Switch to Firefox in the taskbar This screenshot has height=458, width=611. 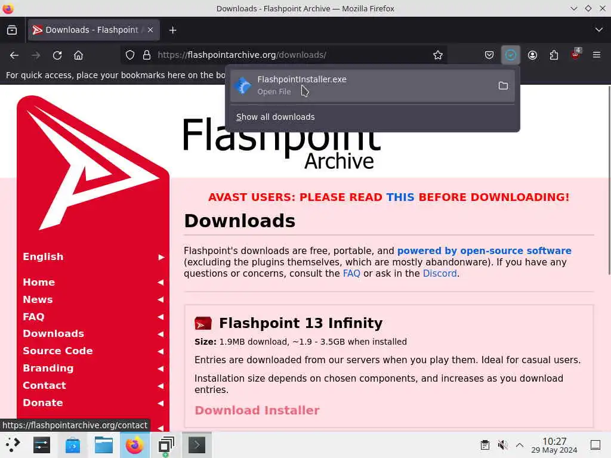pyautogui.click(x=134, y=445)
